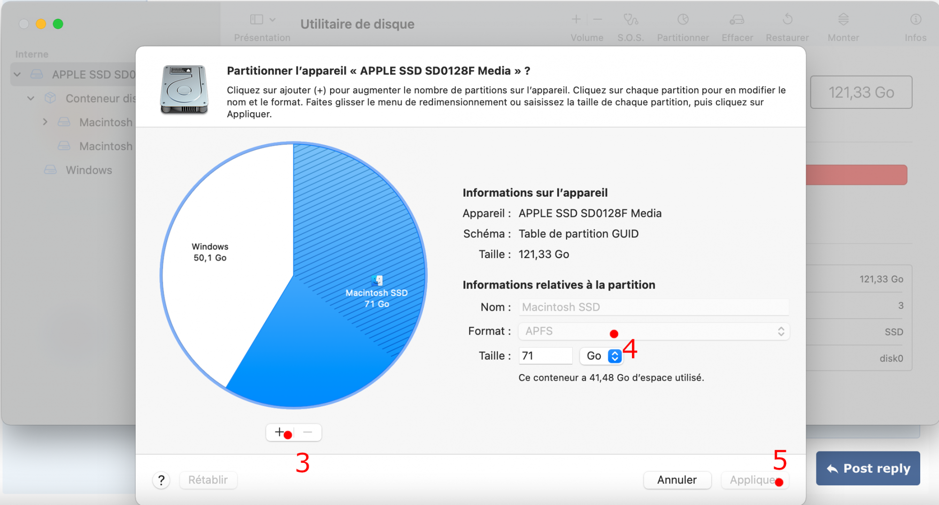Click the add Volume plus icon in toolbar
The width and height of the screenshot is (939, 505).
point(576,19)
